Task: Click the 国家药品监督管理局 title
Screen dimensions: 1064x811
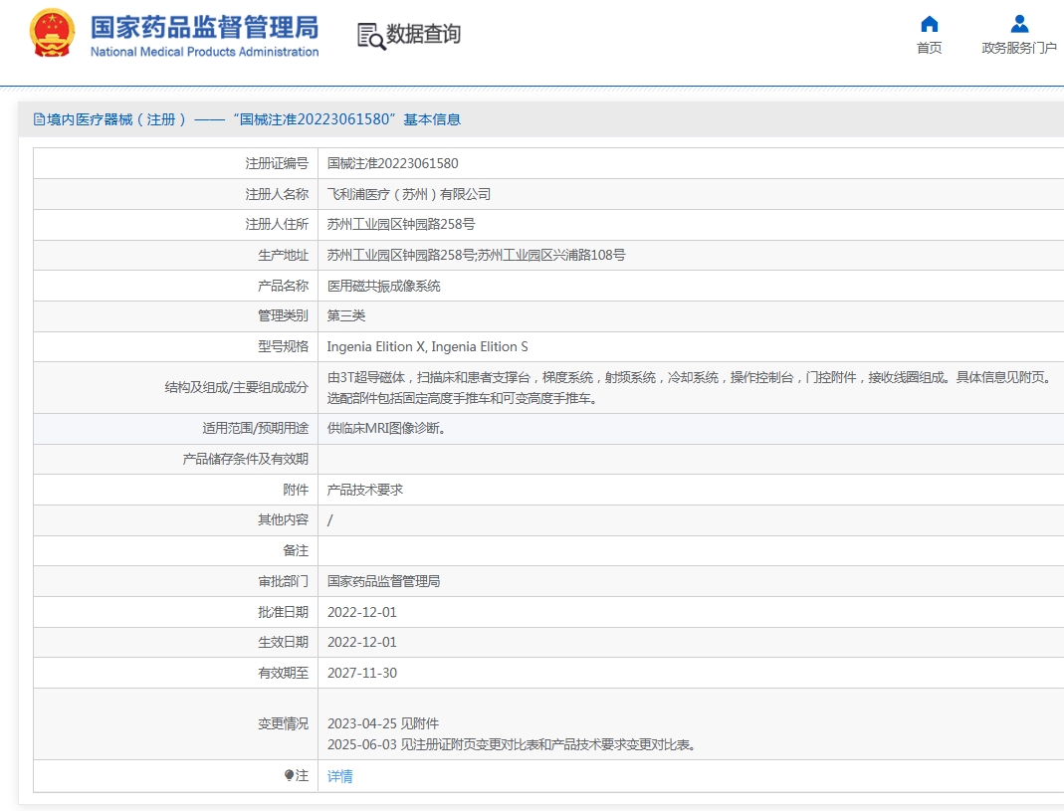Action: 204,27
